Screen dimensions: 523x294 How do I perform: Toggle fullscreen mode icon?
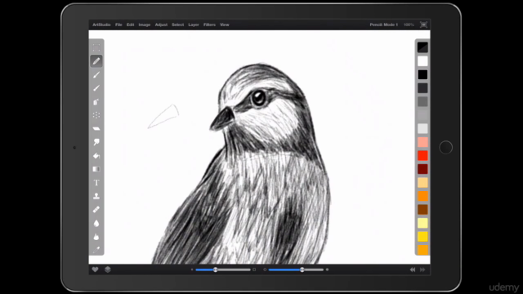(423, 24)
